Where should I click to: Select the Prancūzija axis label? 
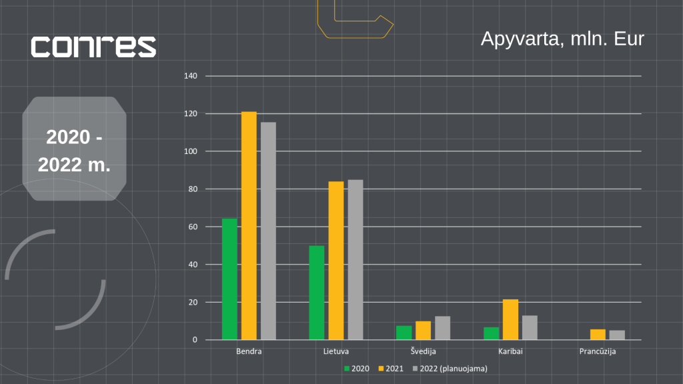(x=598, y=351)
